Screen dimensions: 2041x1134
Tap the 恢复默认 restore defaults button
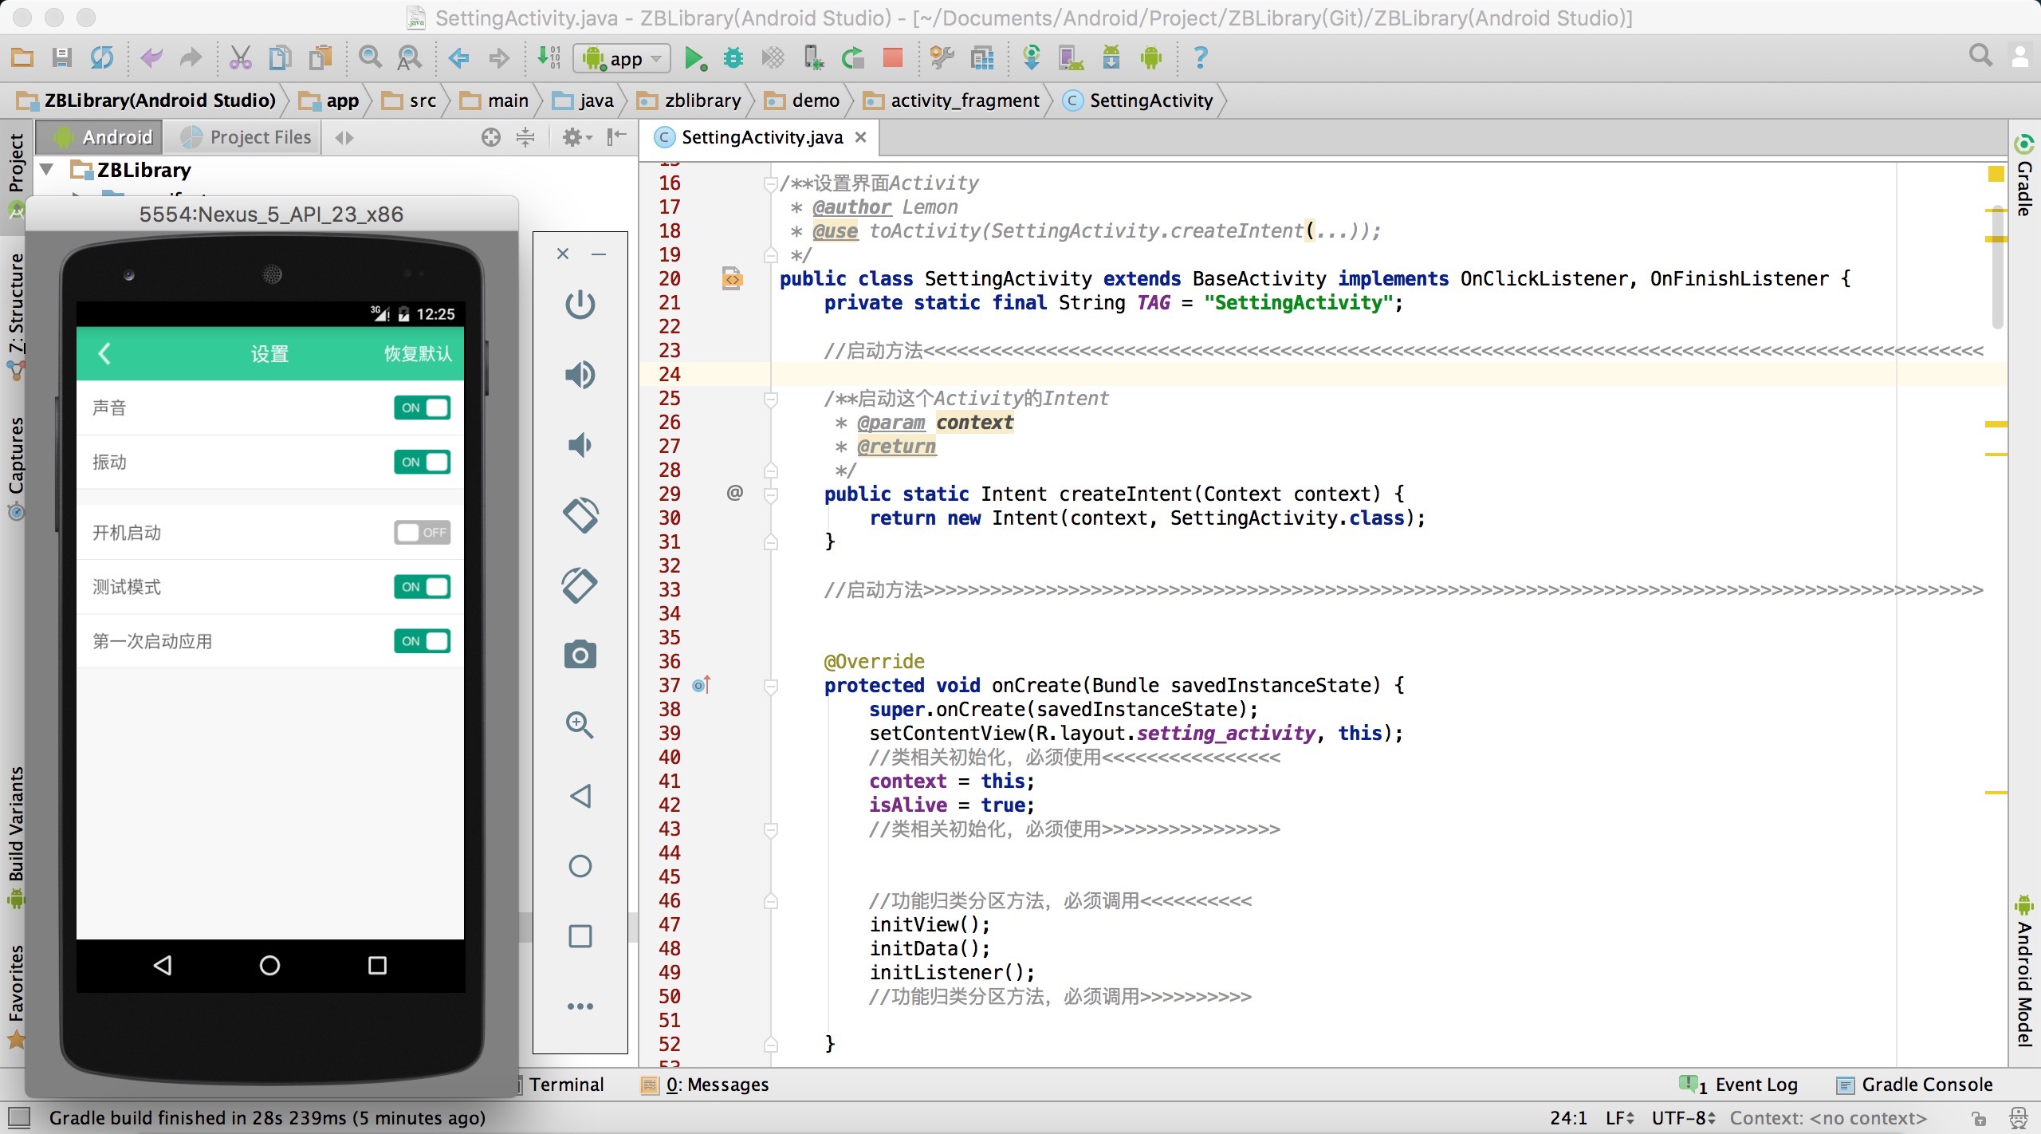pos(418,354)
